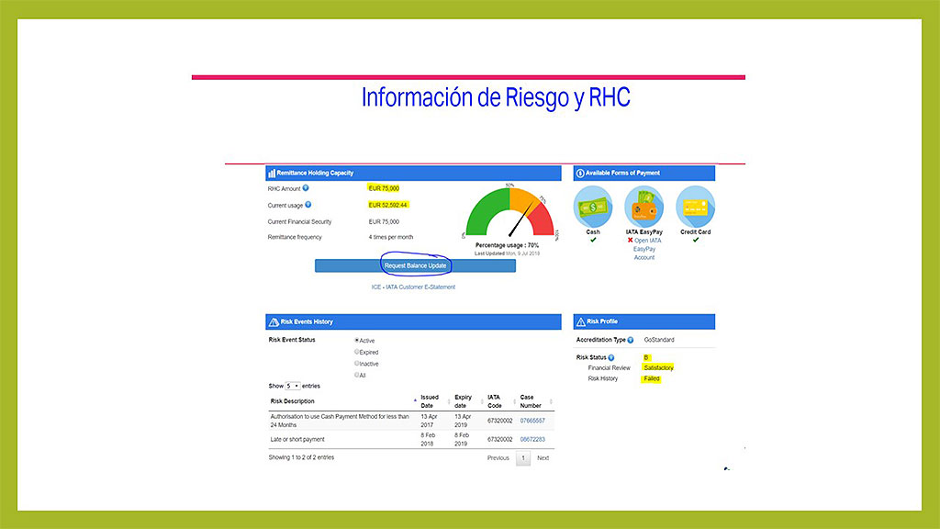Screen dimensions: 940x529
Task: Click the current usage value EUR 52,592.44
Action: tap(388, 205)
